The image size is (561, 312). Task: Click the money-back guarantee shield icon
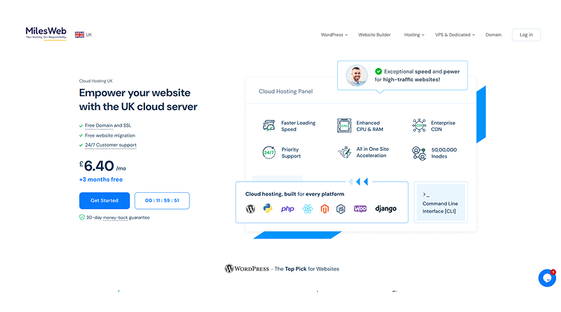81,217
